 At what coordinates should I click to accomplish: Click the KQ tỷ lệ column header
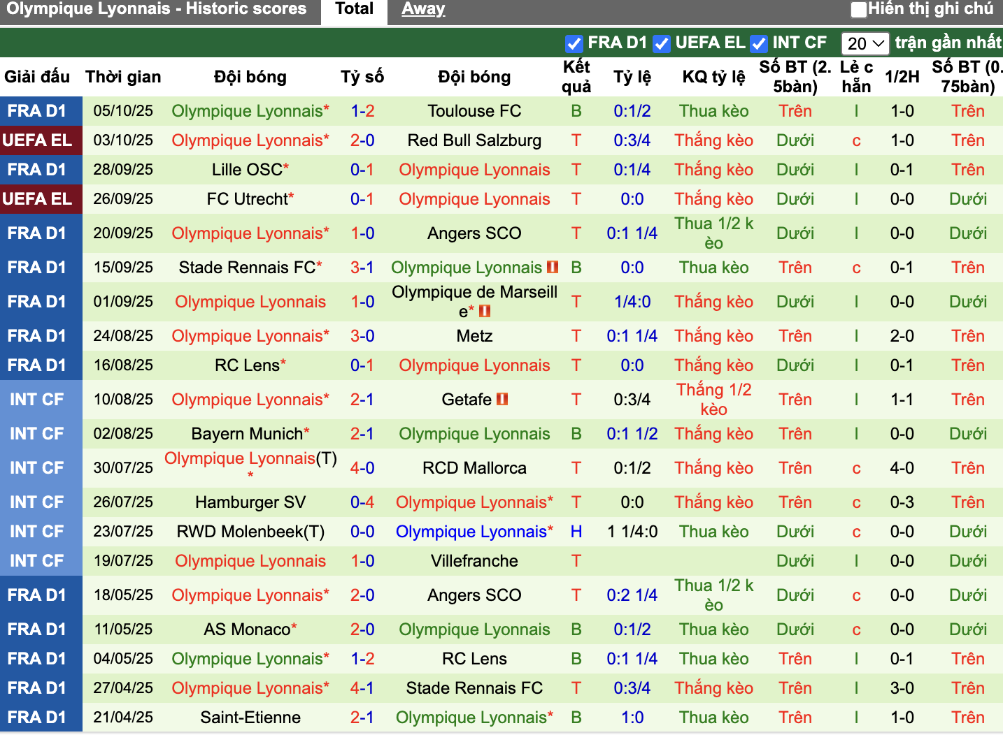pyautogui.click(x=713, y=77)
